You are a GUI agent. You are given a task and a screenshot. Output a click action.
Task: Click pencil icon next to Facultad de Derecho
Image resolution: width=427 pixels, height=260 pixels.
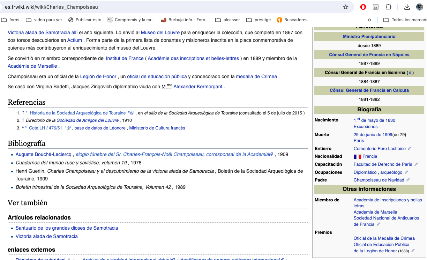[416, 164]
